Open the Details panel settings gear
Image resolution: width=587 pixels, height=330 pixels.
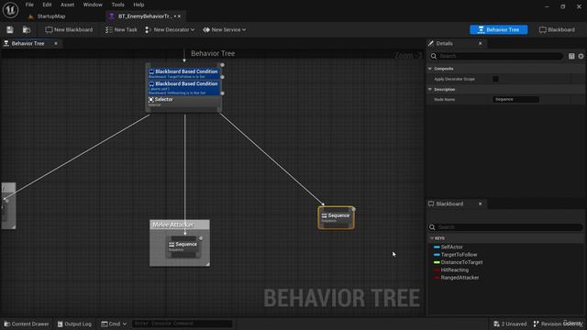pos(581,56)
